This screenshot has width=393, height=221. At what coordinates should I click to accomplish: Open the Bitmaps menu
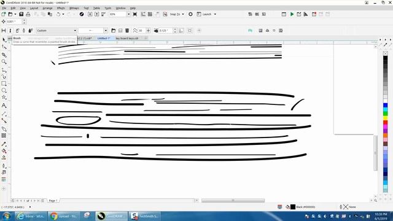point(74,8)
